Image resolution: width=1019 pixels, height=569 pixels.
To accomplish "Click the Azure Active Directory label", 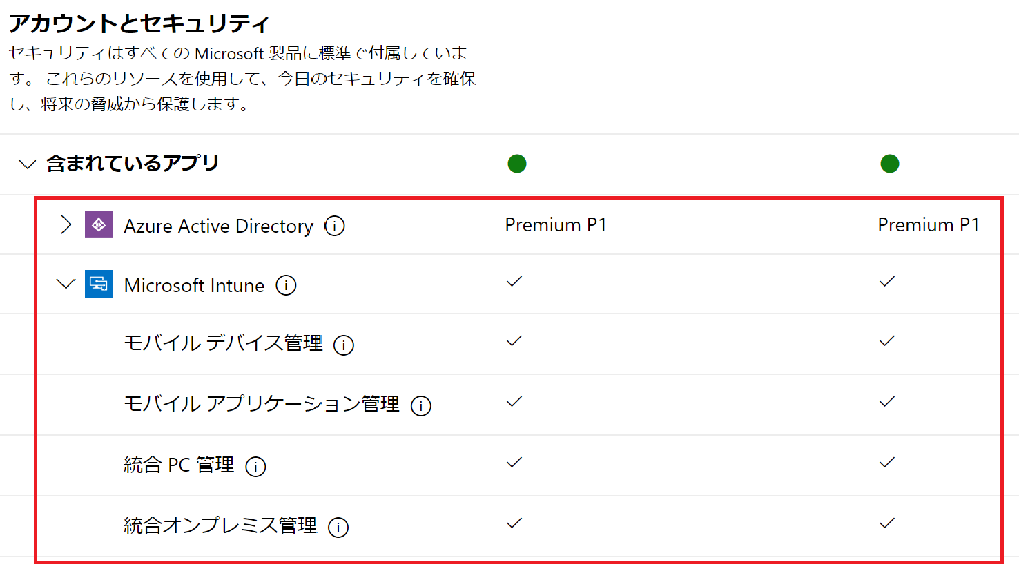I will click(x=218, y=226).
